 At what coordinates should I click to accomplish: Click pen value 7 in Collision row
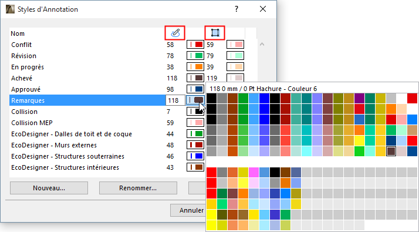[168, 112]
